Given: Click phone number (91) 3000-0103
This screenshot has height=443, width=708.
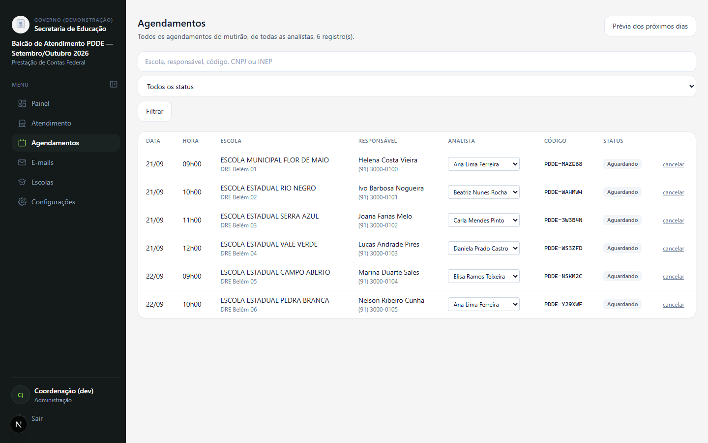Looking at the screenshot, I should (378, 253).
